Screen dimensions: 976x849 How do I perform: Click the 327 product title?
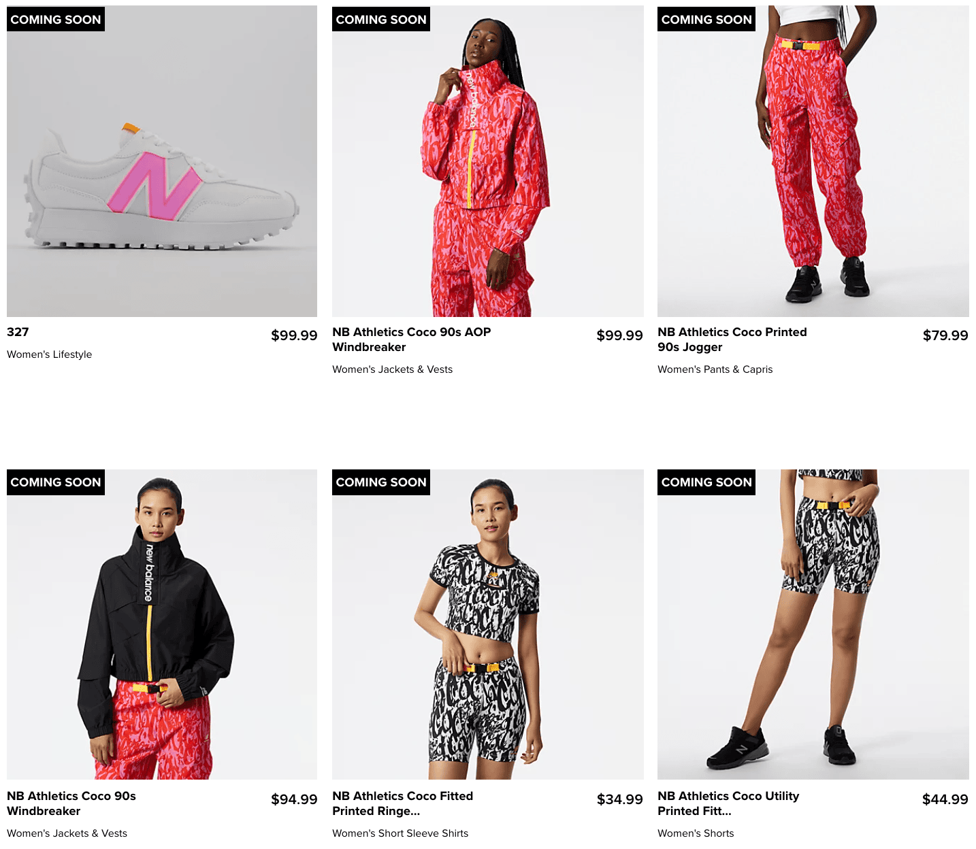[x=18, y=332]
